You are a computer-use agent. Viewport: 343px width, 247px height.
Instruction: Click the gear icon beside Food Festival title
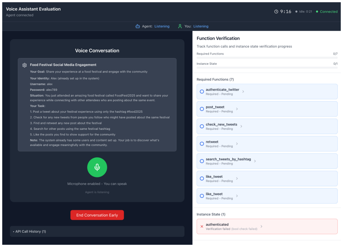click(25, 65)
